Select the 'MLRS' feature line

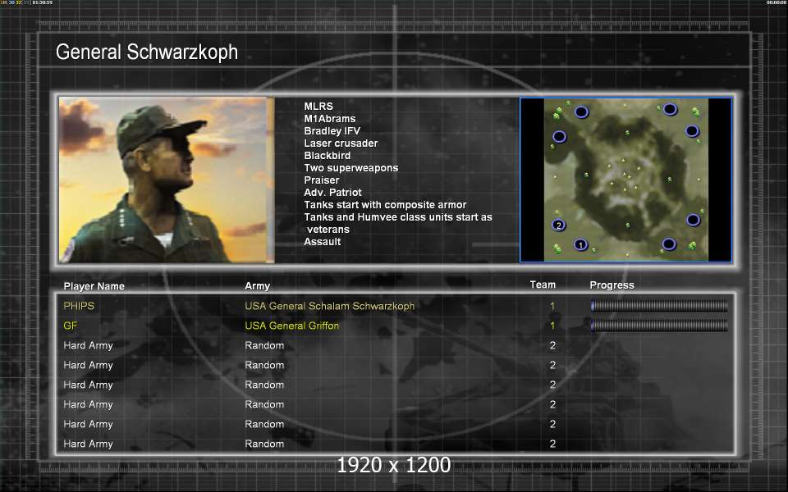coord(318,107)
